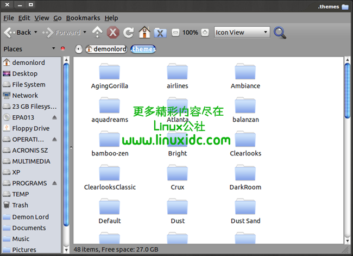Click the Back button
The image size is (353, 256).
click(x=17, y=33)
